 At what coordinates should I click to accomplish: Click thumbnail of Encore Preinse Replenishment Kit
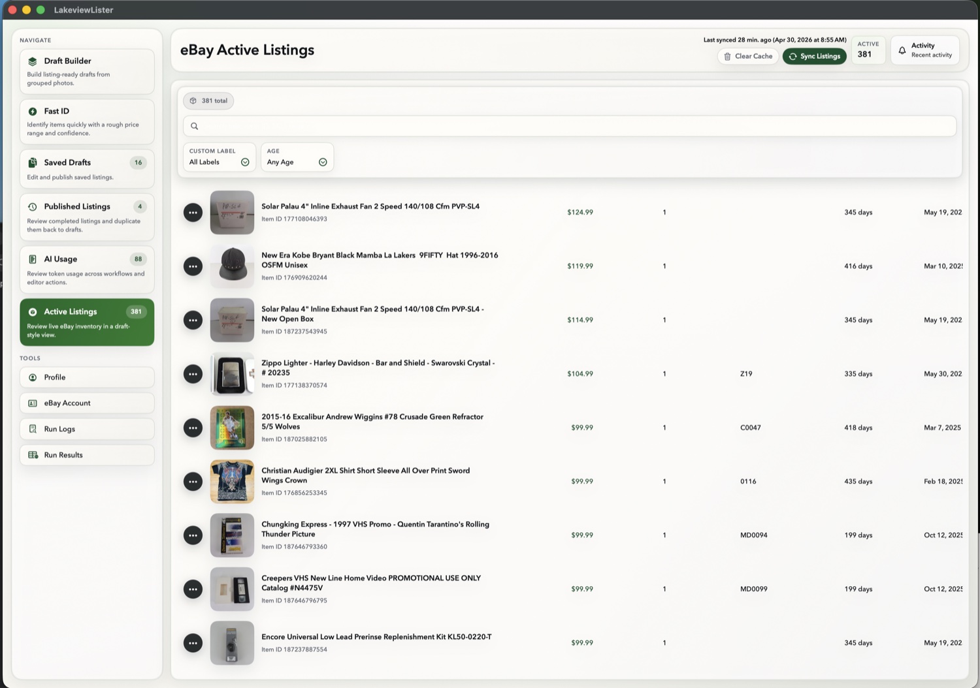232,643
